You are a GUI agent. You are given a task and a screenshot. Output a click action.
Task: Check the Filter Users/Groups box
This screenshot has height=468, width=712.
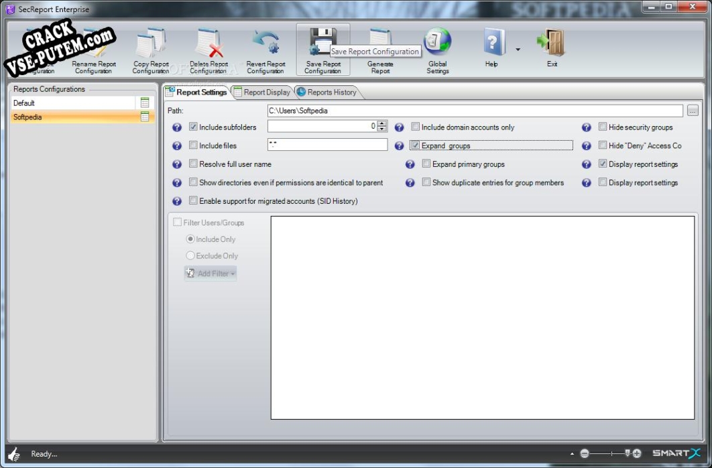178,222
